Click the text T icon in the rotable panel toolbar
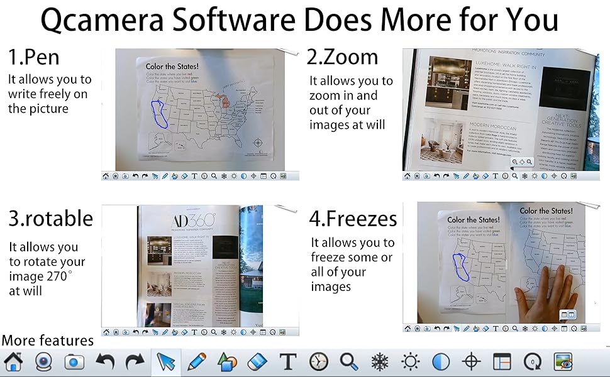This screenshot has height=377, width=610. click(x=194, y=332)
